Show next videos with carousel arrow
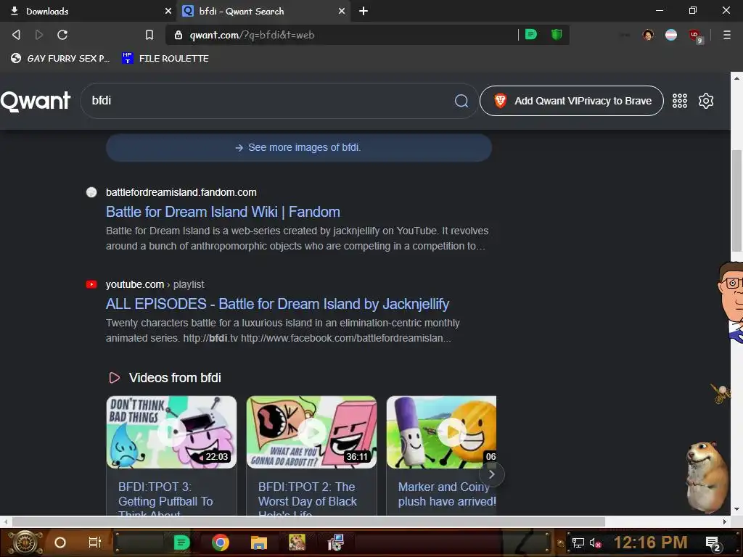 click(491, 474)
